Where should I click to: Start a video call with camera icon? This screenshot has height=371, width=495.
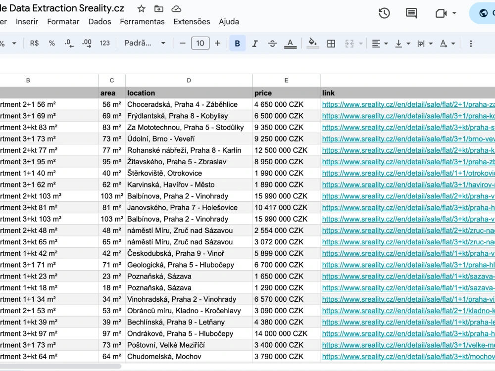pyautogui.click(x=441, y=13)
